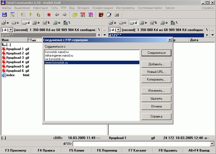
Task: Click parent directory [..] entry
Action: pos(6,45)
